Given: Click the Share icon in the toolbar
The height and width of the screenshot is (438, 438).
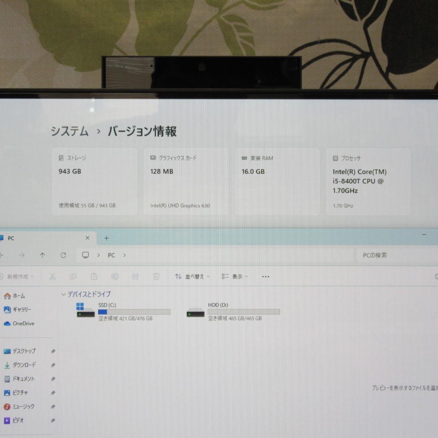Looking at the screenshot, I should click(x=135, y=276).
